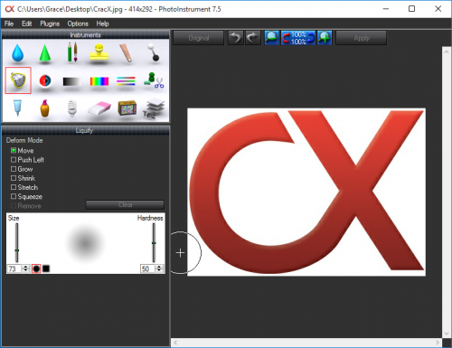Pick the pencil and brush tool
Image resolution: width=452 pixels, height=348 pixels.
tap(72, 52)
